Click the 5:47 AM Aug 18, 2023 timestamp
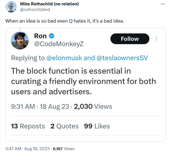 [27, 149]
